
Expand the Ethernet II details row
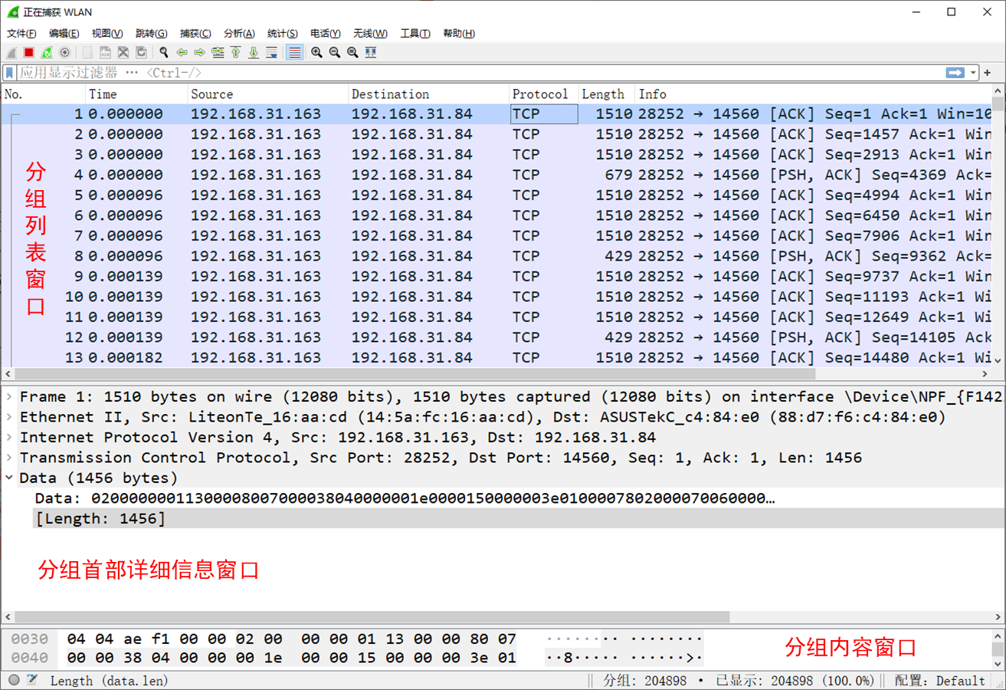(x=8, y=417)
